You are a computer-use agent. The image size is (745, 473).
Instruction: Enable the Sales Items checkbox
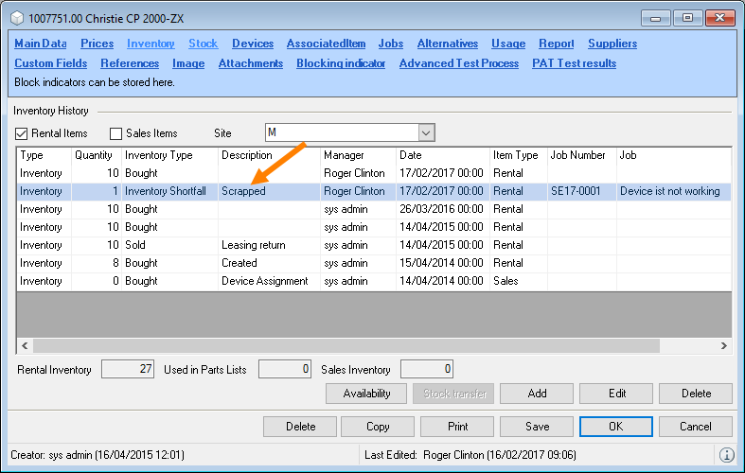116,133
